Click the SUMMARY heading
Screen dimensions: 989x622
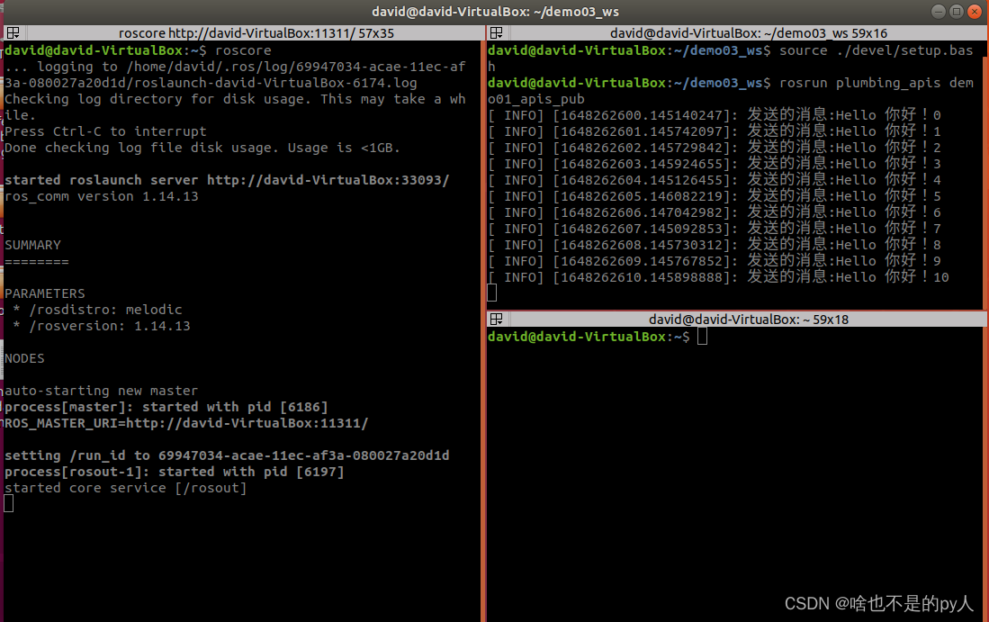32,246
